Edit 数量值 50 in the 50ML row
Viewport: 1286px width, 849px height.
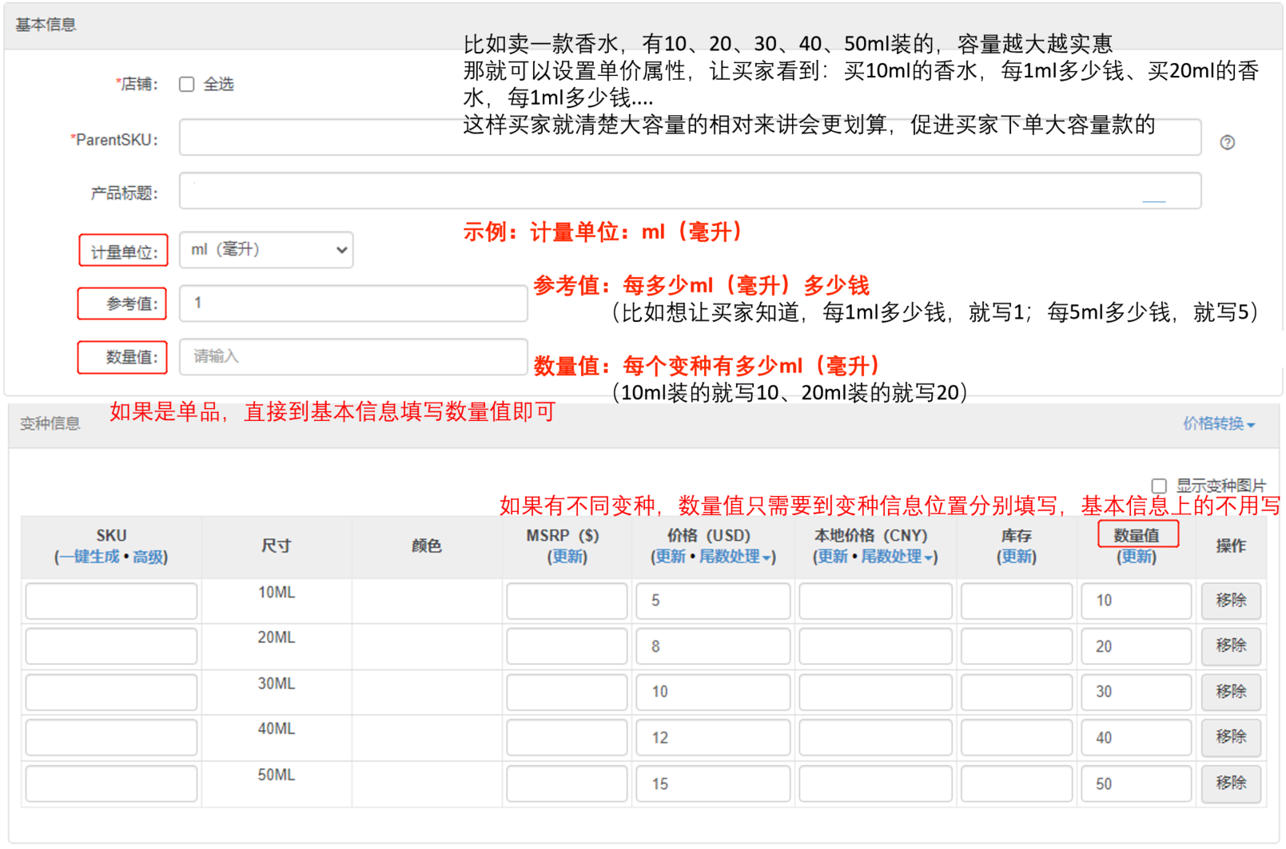1137,784
